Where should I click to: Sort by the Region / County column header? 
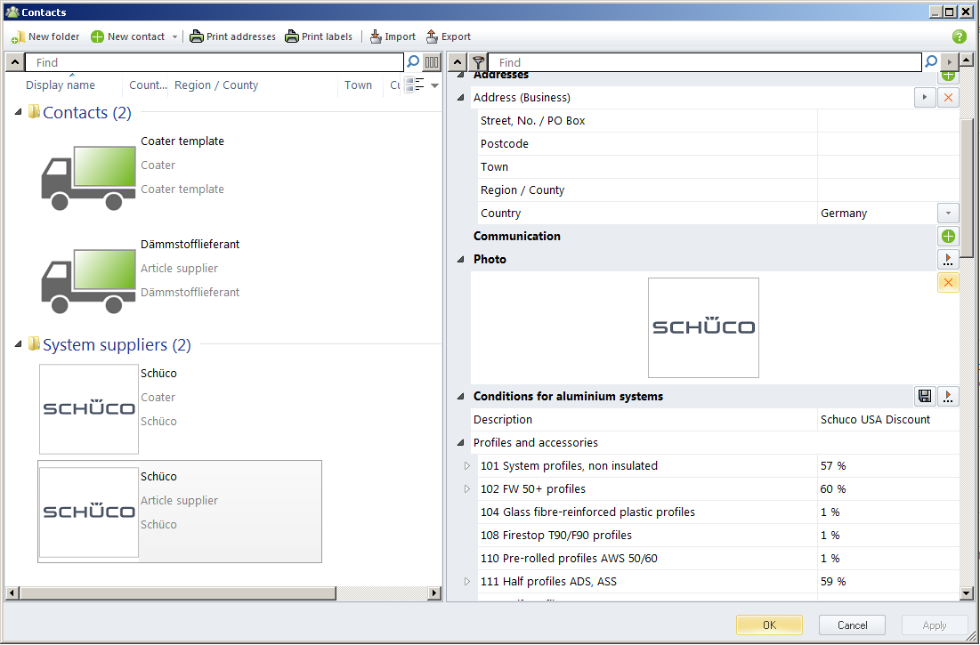(x=216, y=85)
